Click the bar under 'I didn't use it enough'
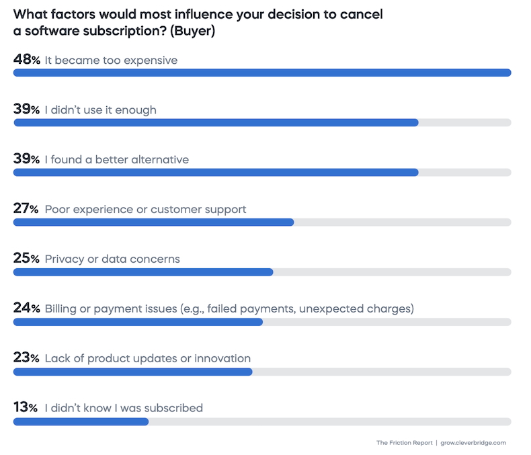531x455 pixels. (216, 122)
